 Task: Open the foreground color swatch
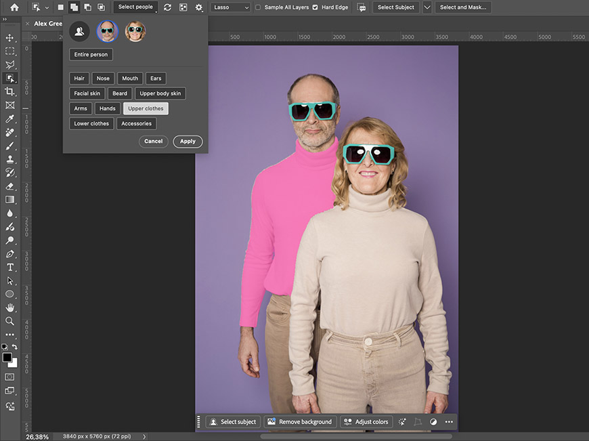point(7,358)
